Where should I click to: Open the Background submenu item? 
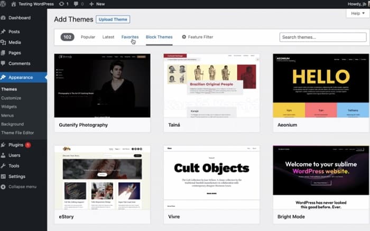tap(12, 124)
